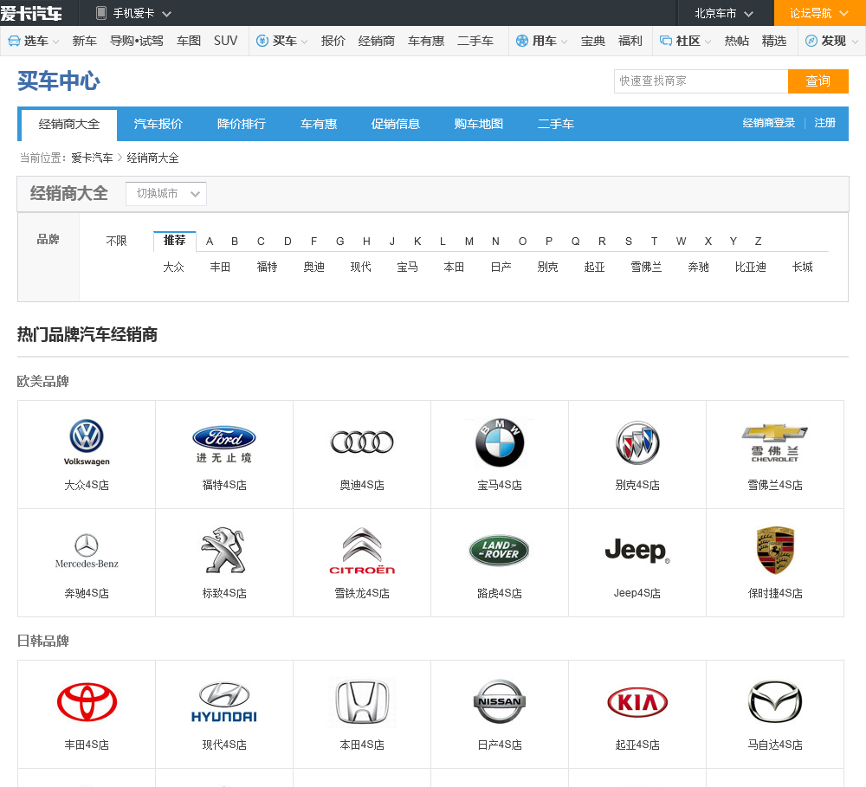
Task: Select the red KIA logo
Action: pyautogui.click(x=637, y=702)
